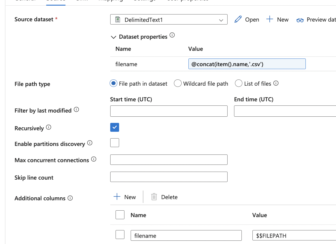Collapse the Dataset properties section
This screenshot has height=244, width=336.
point(113,37)
